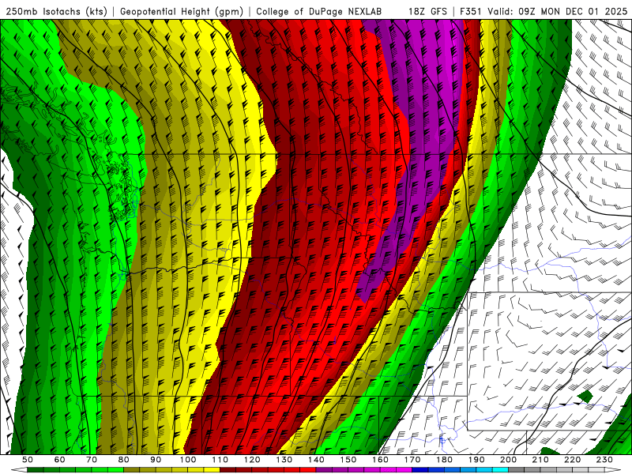Click the darkest green swatch under the 50 label
The image size is (632, 474).
click(35, 470)
